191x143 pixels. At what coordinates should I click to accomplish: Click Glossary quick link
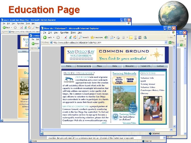click(x=144, y=93)
